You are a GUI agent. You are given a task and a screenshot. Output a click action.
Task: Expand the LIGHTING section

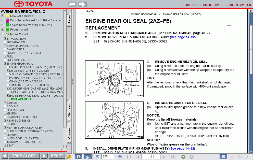pyautogui.click(x=5, y=135)
